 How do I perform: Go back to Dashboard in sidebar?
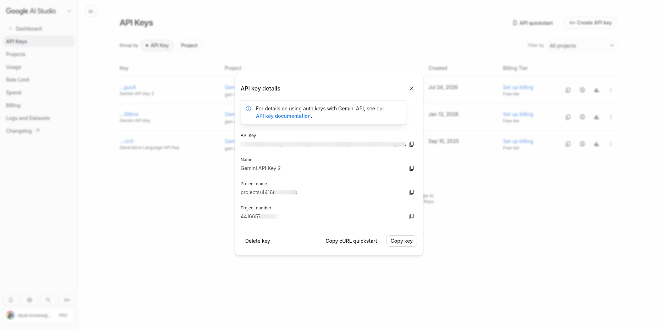tap(26, 29)
